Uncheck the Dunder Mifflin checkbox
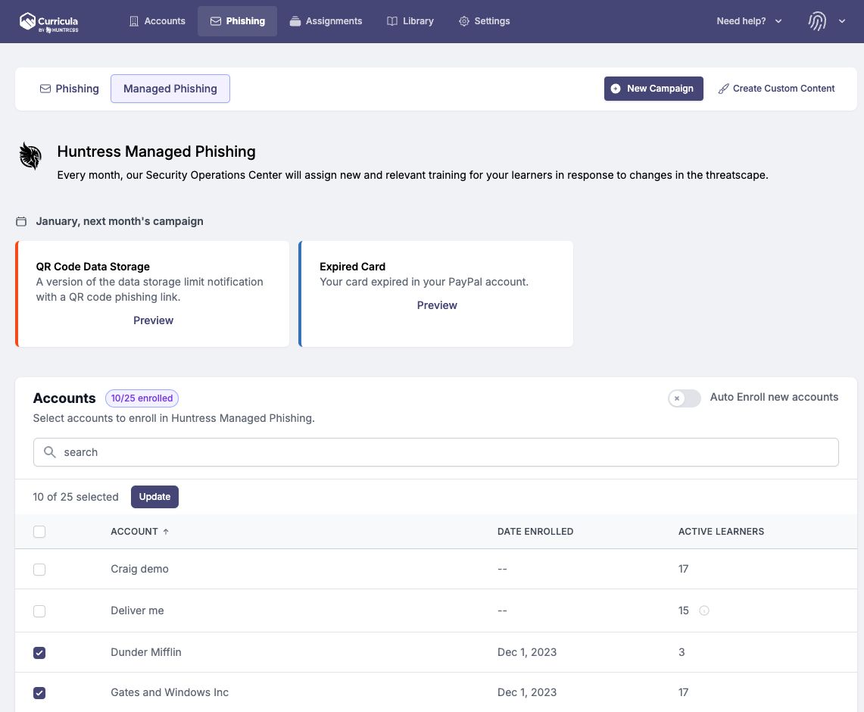 [x=39, y=652]
